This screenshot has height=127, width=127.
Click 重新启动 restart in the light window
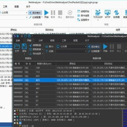(x=70, y=14)
